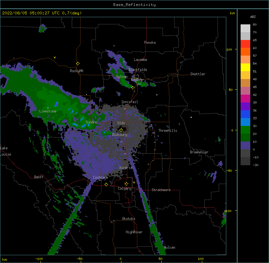Click the ThreeHills label
The width and height of the screenshot is (269, 263).
coord(168,131)
